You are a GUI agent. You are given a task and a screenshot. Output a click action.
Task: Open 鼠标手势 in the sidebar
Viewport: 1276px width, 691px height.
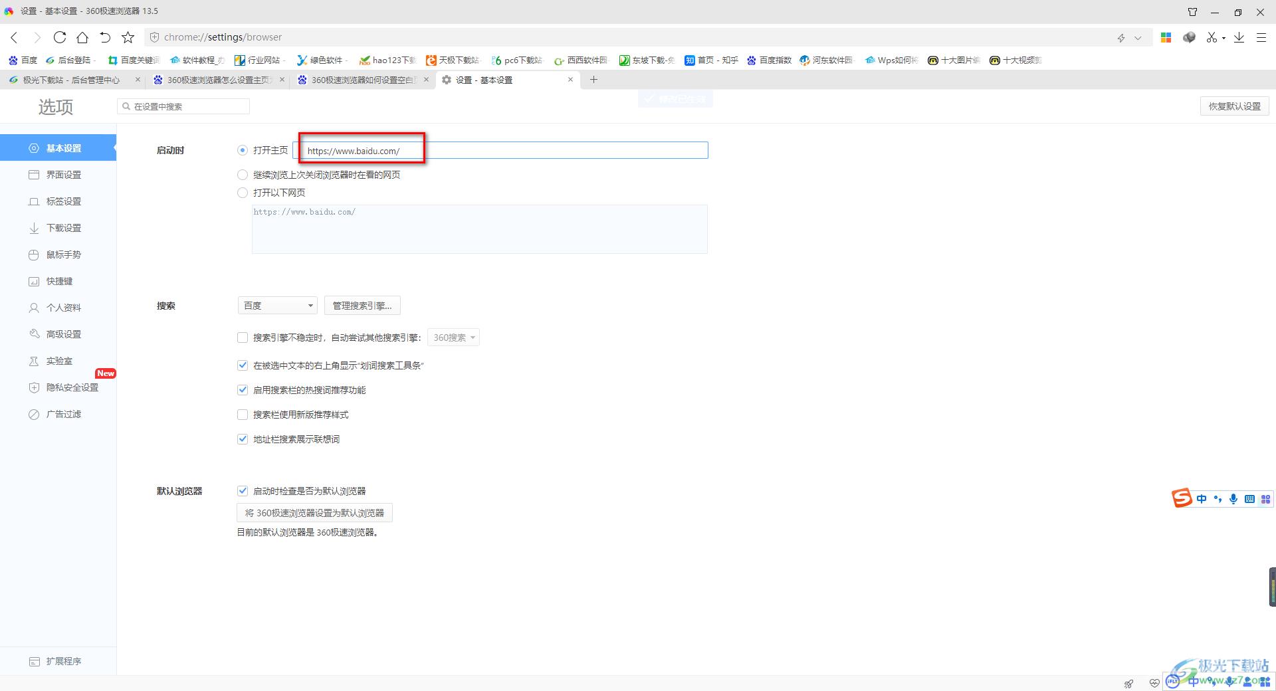pos(58,254)
